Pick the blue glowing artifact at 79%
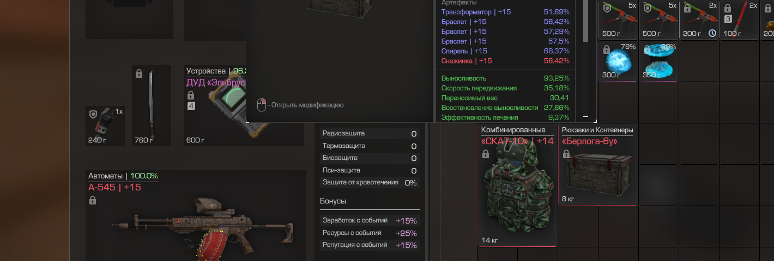 [x=618, y=61]
